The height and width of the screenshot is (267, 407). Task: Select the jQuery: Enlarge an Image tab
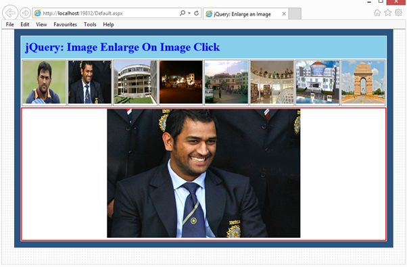(246, 14)
